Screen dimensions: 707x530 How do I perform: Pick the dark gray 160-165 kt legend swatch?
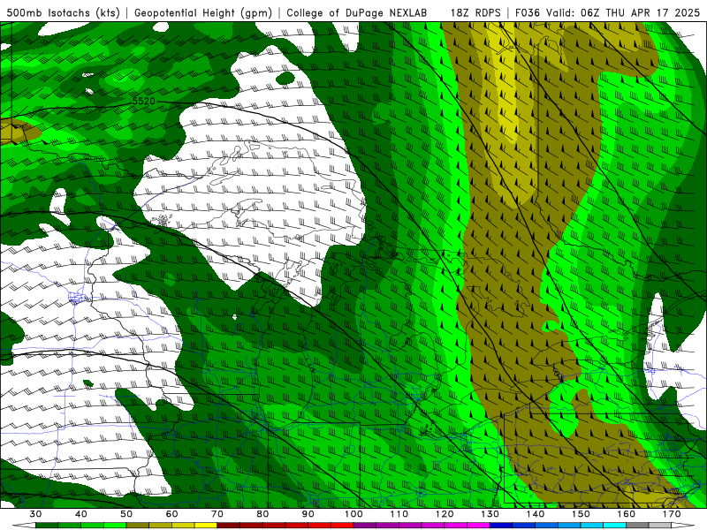point(637,526)
